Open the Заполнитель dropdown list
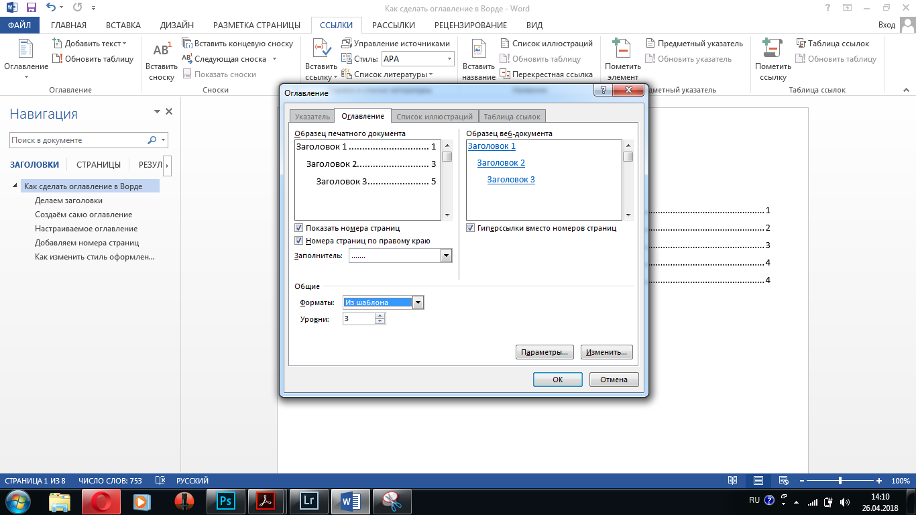The height and width of the screenshot is (515, 916). [x=446, y=255]
